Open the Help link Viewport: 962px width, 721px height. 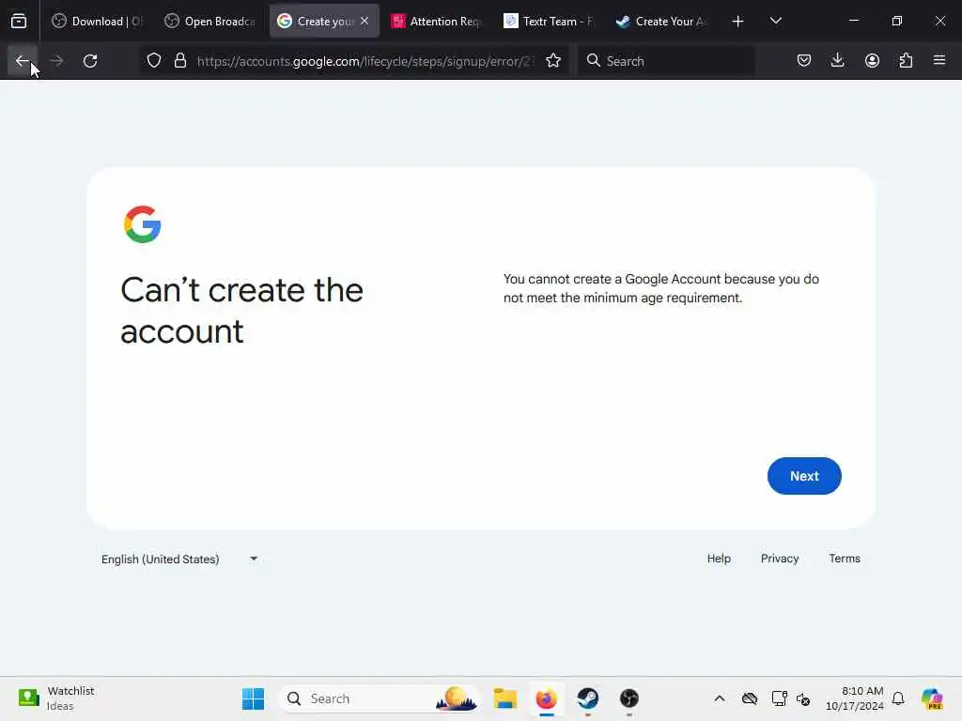tap(719, 559)
